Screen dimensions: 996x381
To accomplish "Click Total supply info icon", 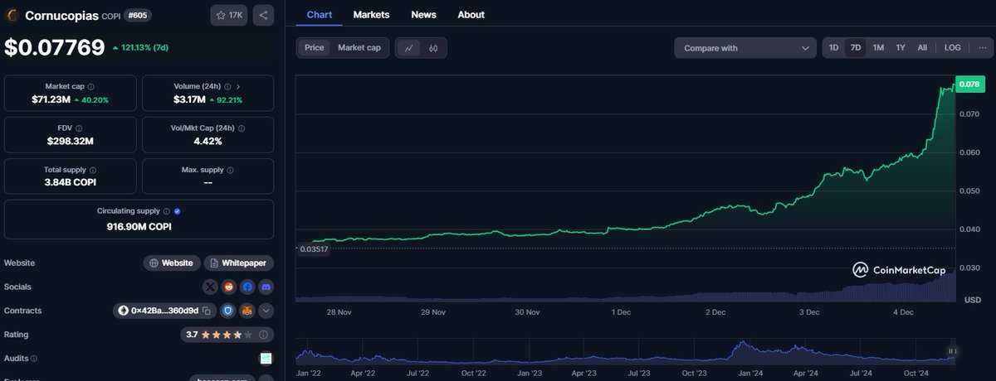I will coord(92,170).
